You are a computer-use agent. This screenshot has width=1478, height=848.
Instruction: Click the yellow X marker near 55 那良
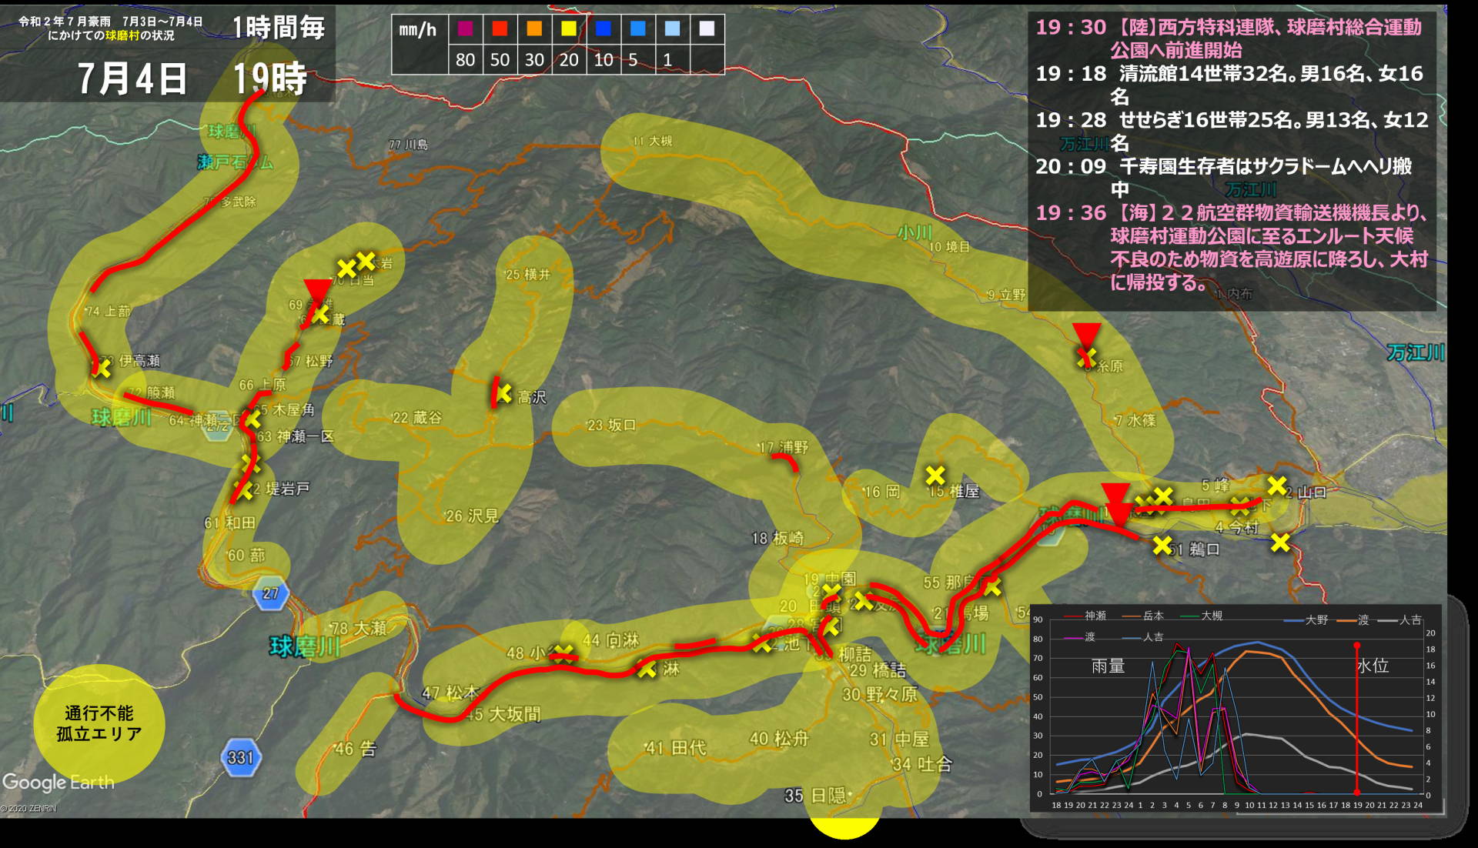991,587
